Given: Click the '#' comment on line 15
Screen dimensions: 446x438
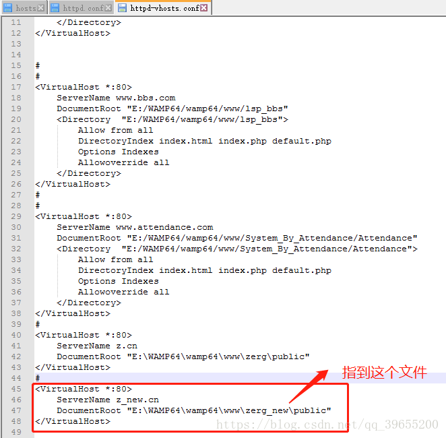Looking at the screenshot, I should tap(38, 65).
